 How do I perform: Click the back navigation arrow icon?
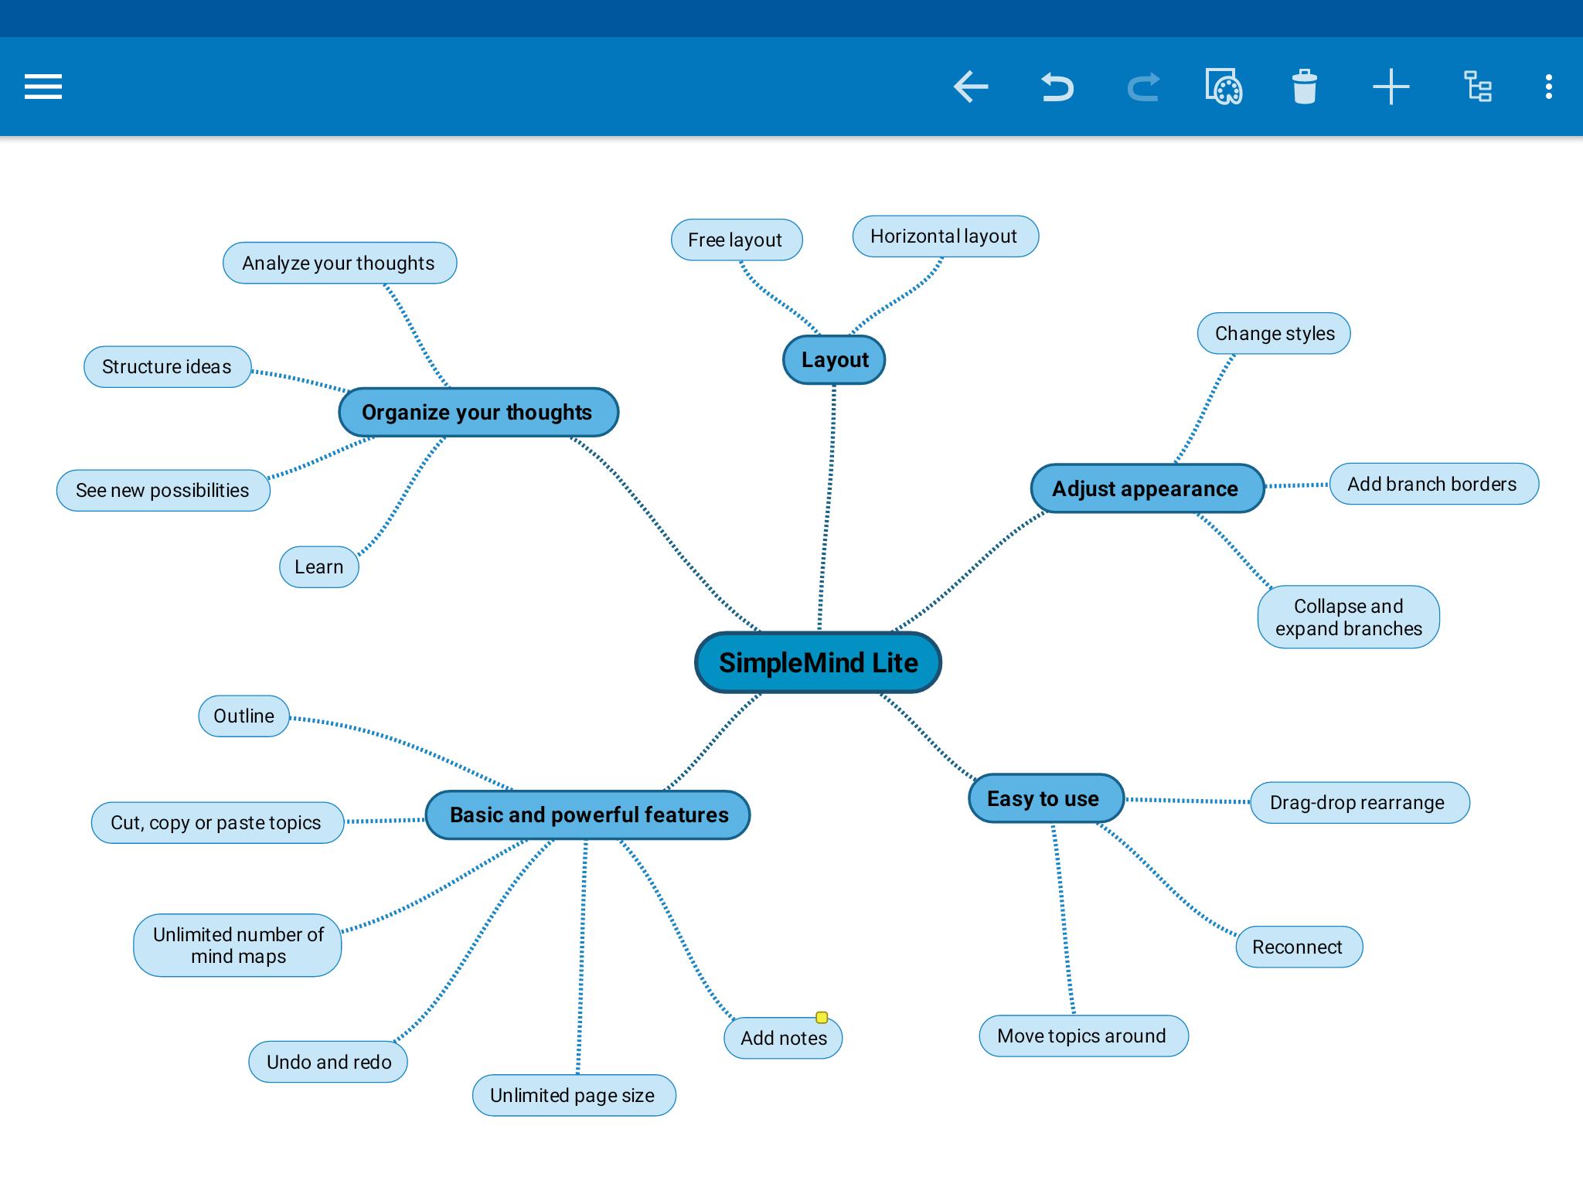click(971, 85)
